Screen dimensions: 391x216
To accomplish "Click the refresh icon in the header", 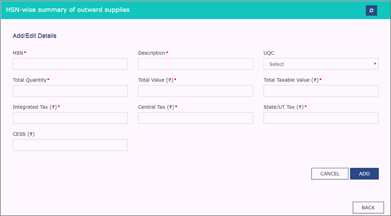I will [371, 10].
